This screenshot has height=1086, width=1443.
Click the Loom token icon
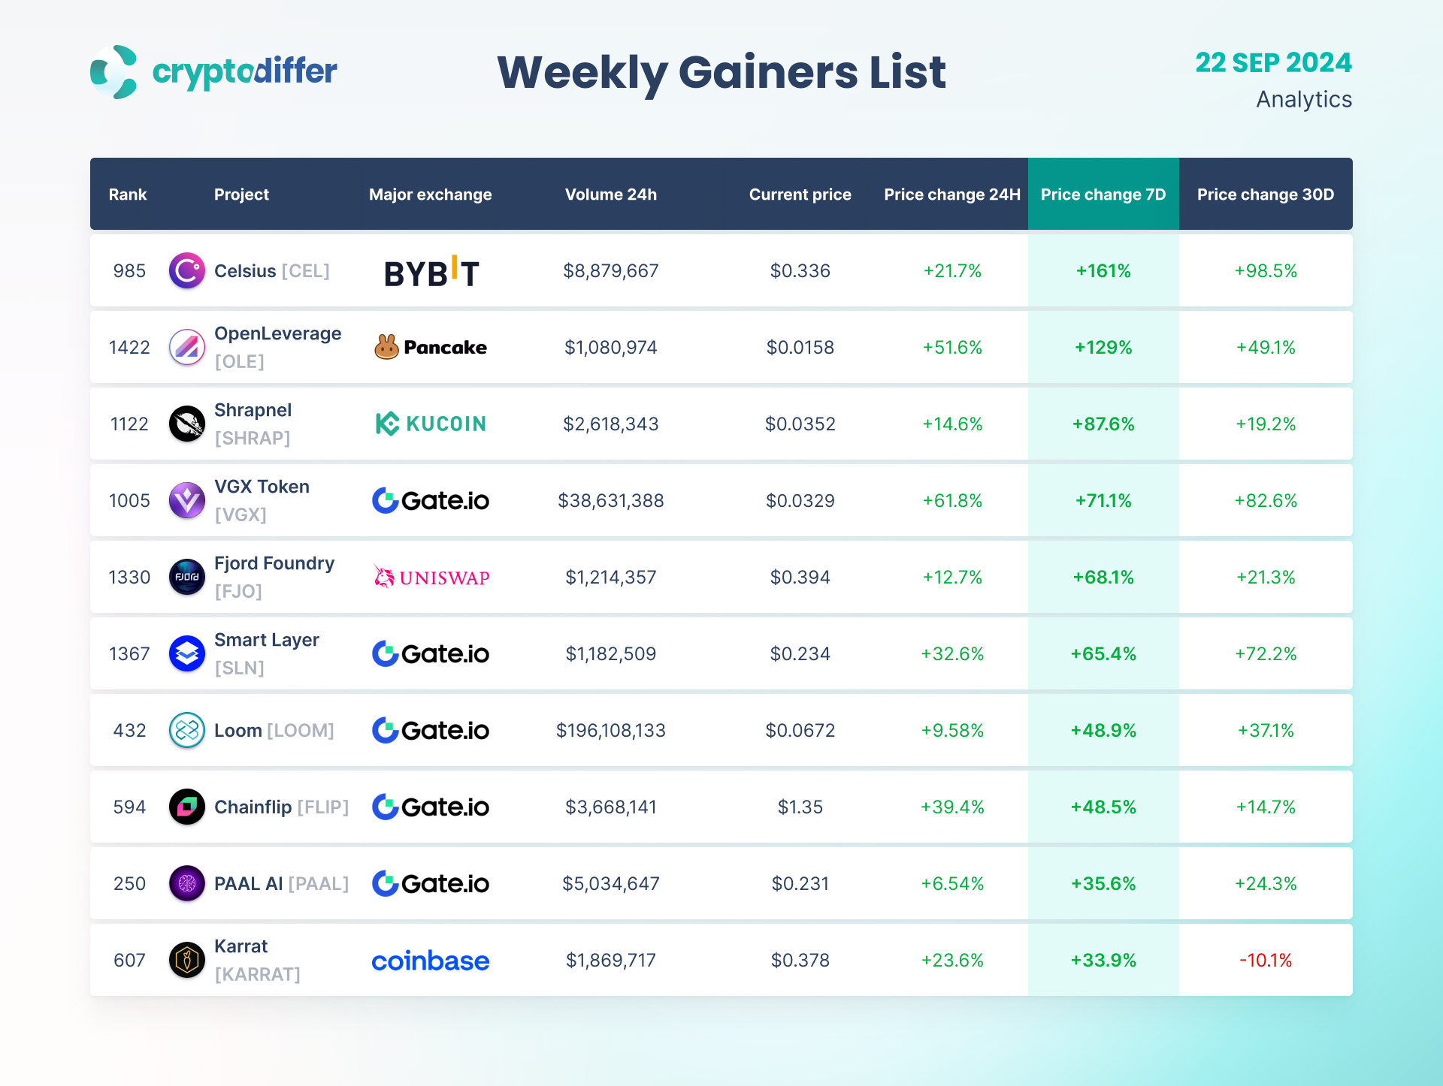coord(187,730)
